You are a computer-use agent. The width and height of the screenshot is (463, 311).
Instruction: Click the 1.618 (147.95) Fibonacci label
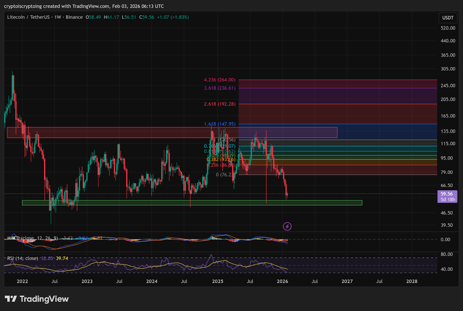(x=220, y=124)
